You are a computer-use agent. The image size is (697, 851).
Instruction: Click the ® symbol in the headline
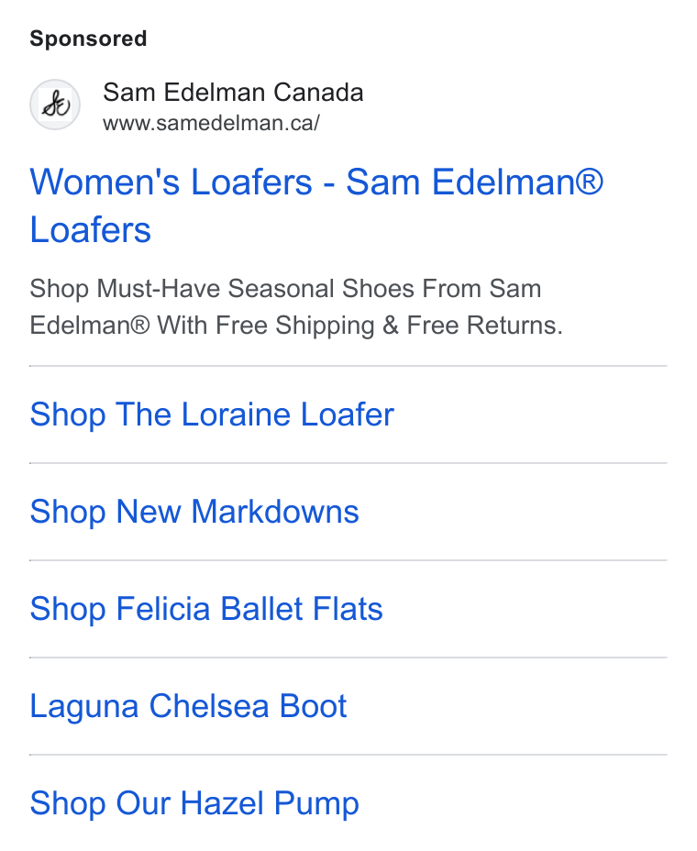click(589, 182)
